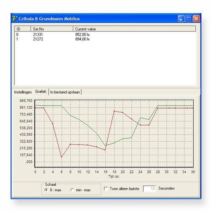Click the Mobilux app icon in title bar
The height and width of the screenshot is (212, 212).
(15, 19)
